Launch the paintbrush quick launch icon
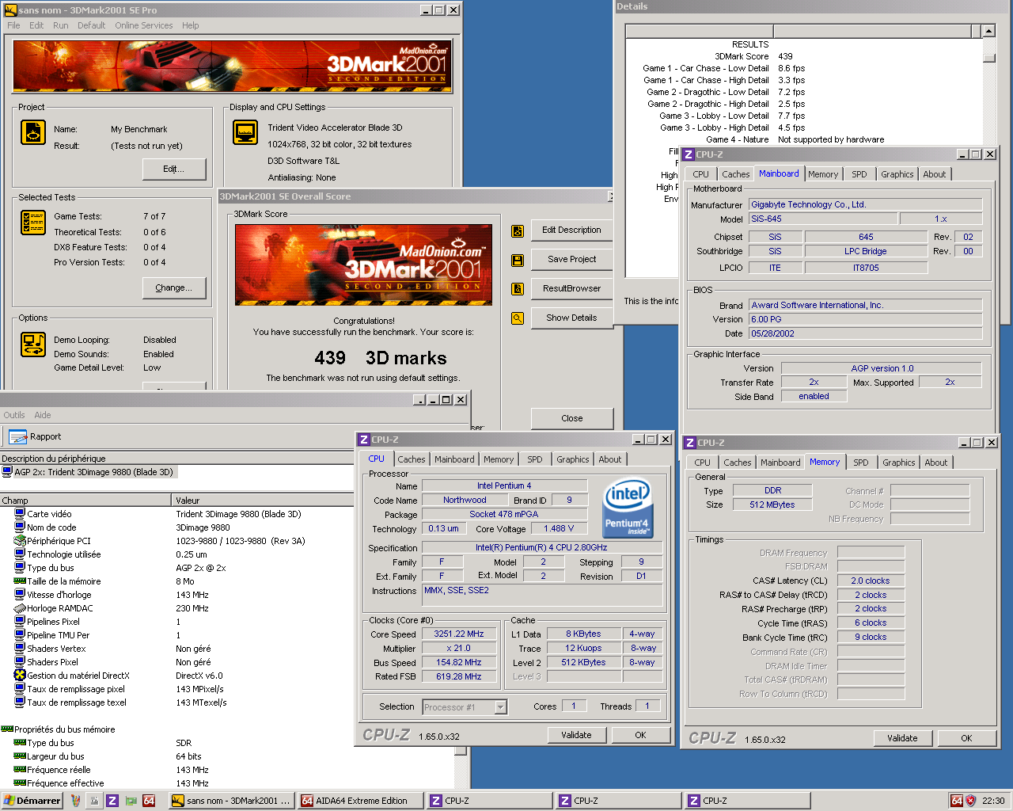This screenshot has width=1013, height=811. tap(76, 801)
